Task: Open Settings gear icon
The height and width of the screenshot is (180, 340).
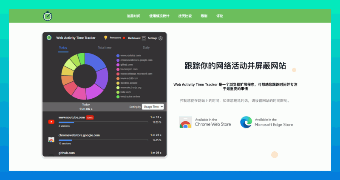Action: tap(161, 38)
